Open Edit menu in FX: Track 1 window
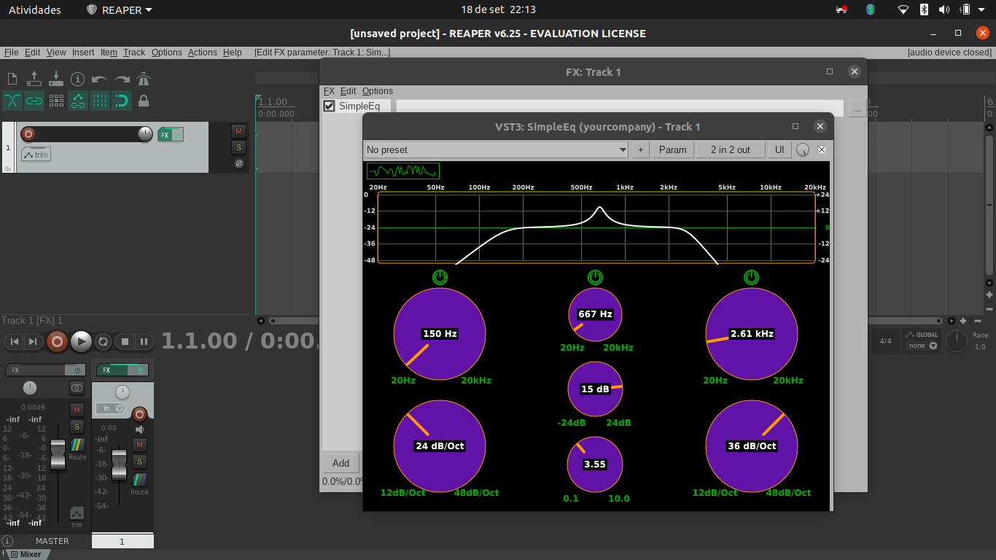Viewport: 996px width, 560px height. point(349,91)
